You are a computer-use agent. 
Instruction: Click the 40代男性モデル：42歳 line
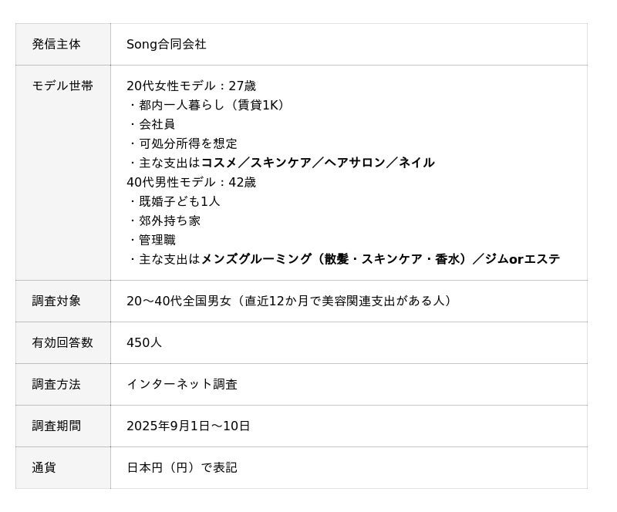click(191, 183)
